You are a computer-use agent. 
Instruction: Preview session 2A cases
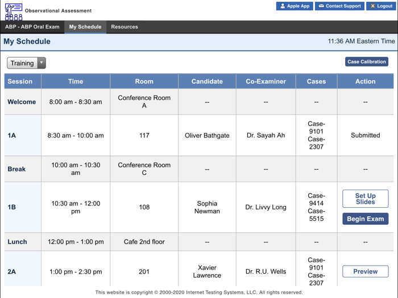pos(365,271)
